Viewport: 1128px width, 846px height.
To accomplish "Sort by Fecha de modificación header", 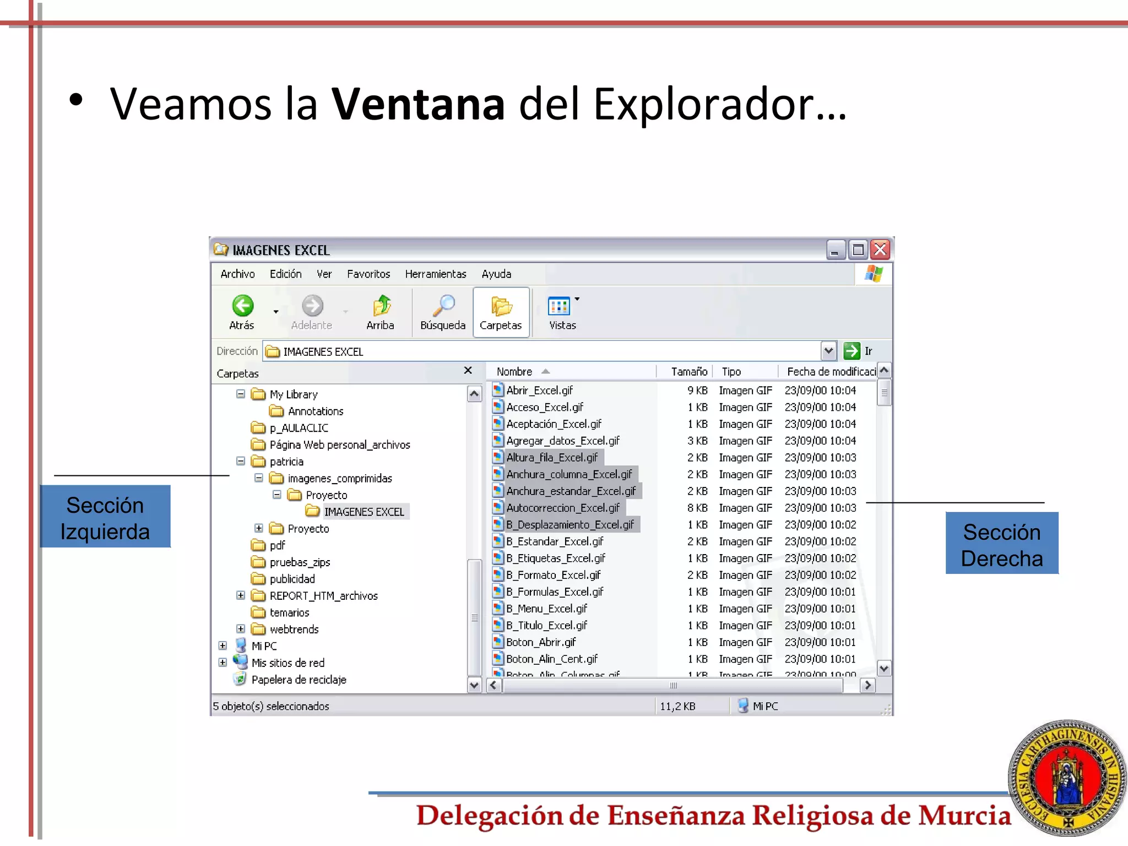I will pos(828,372).
